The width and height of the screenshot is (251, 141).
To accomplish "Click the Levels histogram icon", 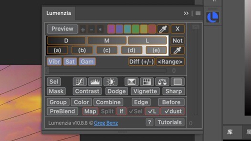I will (x=95, y=82).
